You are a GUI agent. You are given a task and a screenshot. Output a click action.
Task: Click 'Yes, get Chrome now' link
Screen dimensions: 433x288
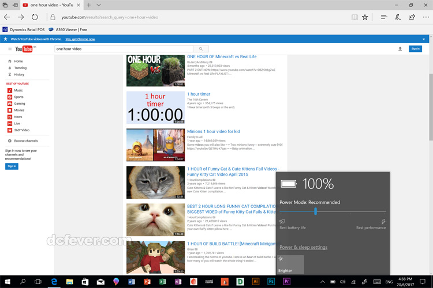(80, 39)
